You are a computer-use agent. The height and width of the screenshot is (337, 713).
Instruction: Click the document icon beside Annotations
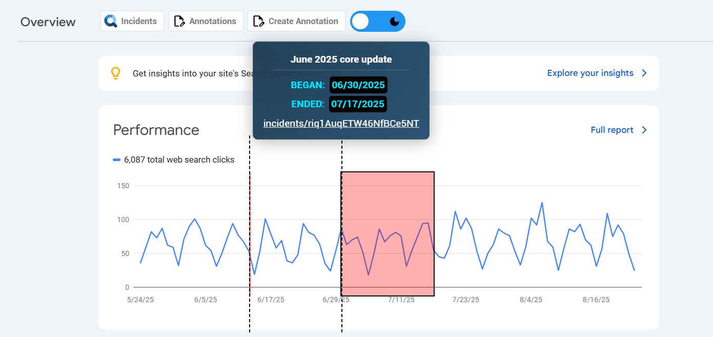179,22
